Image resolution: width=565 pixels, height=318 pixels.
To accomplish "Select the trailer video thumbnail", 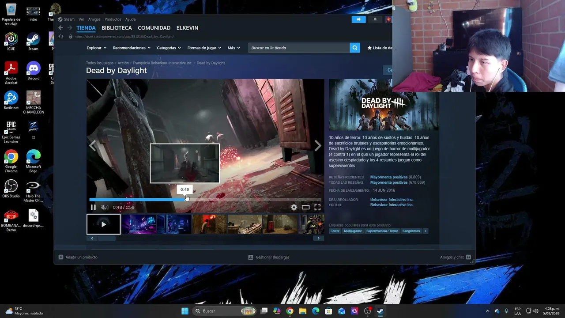I will pos(103,224).
